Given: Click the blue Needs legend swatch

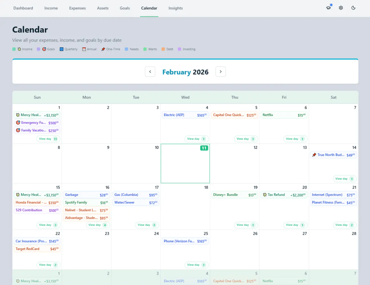Looking at the screenshot, I should 126,49.
